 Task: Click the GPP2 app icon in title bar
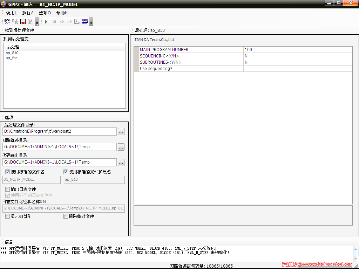coord(4,4)
